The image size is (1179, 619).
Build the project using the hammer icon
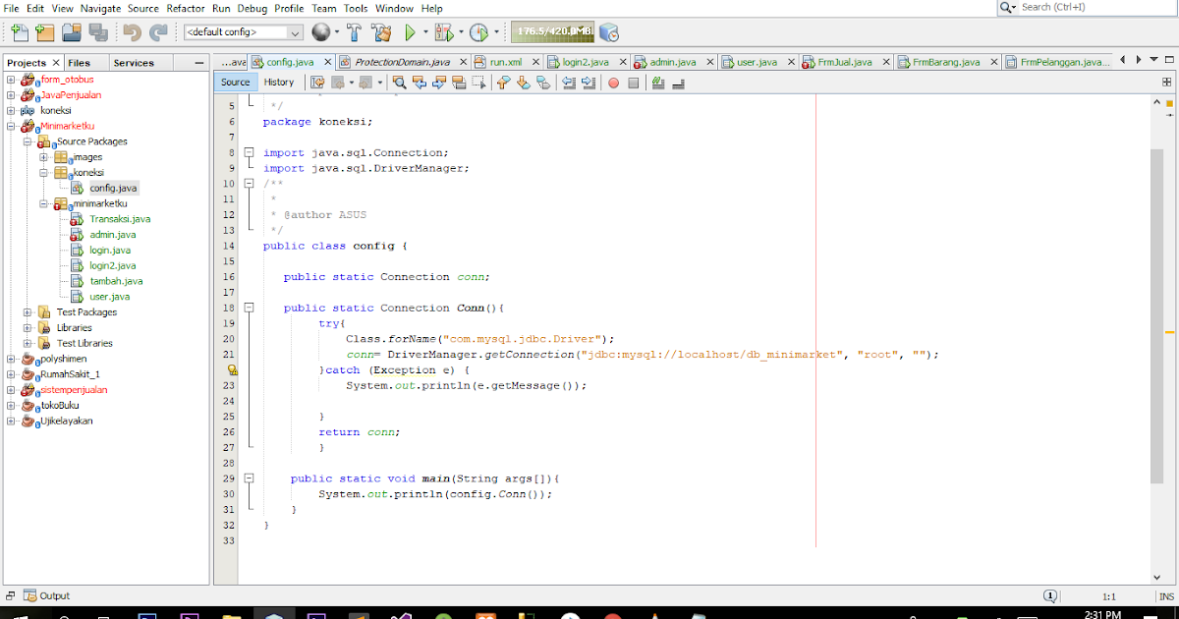[355, 30]
